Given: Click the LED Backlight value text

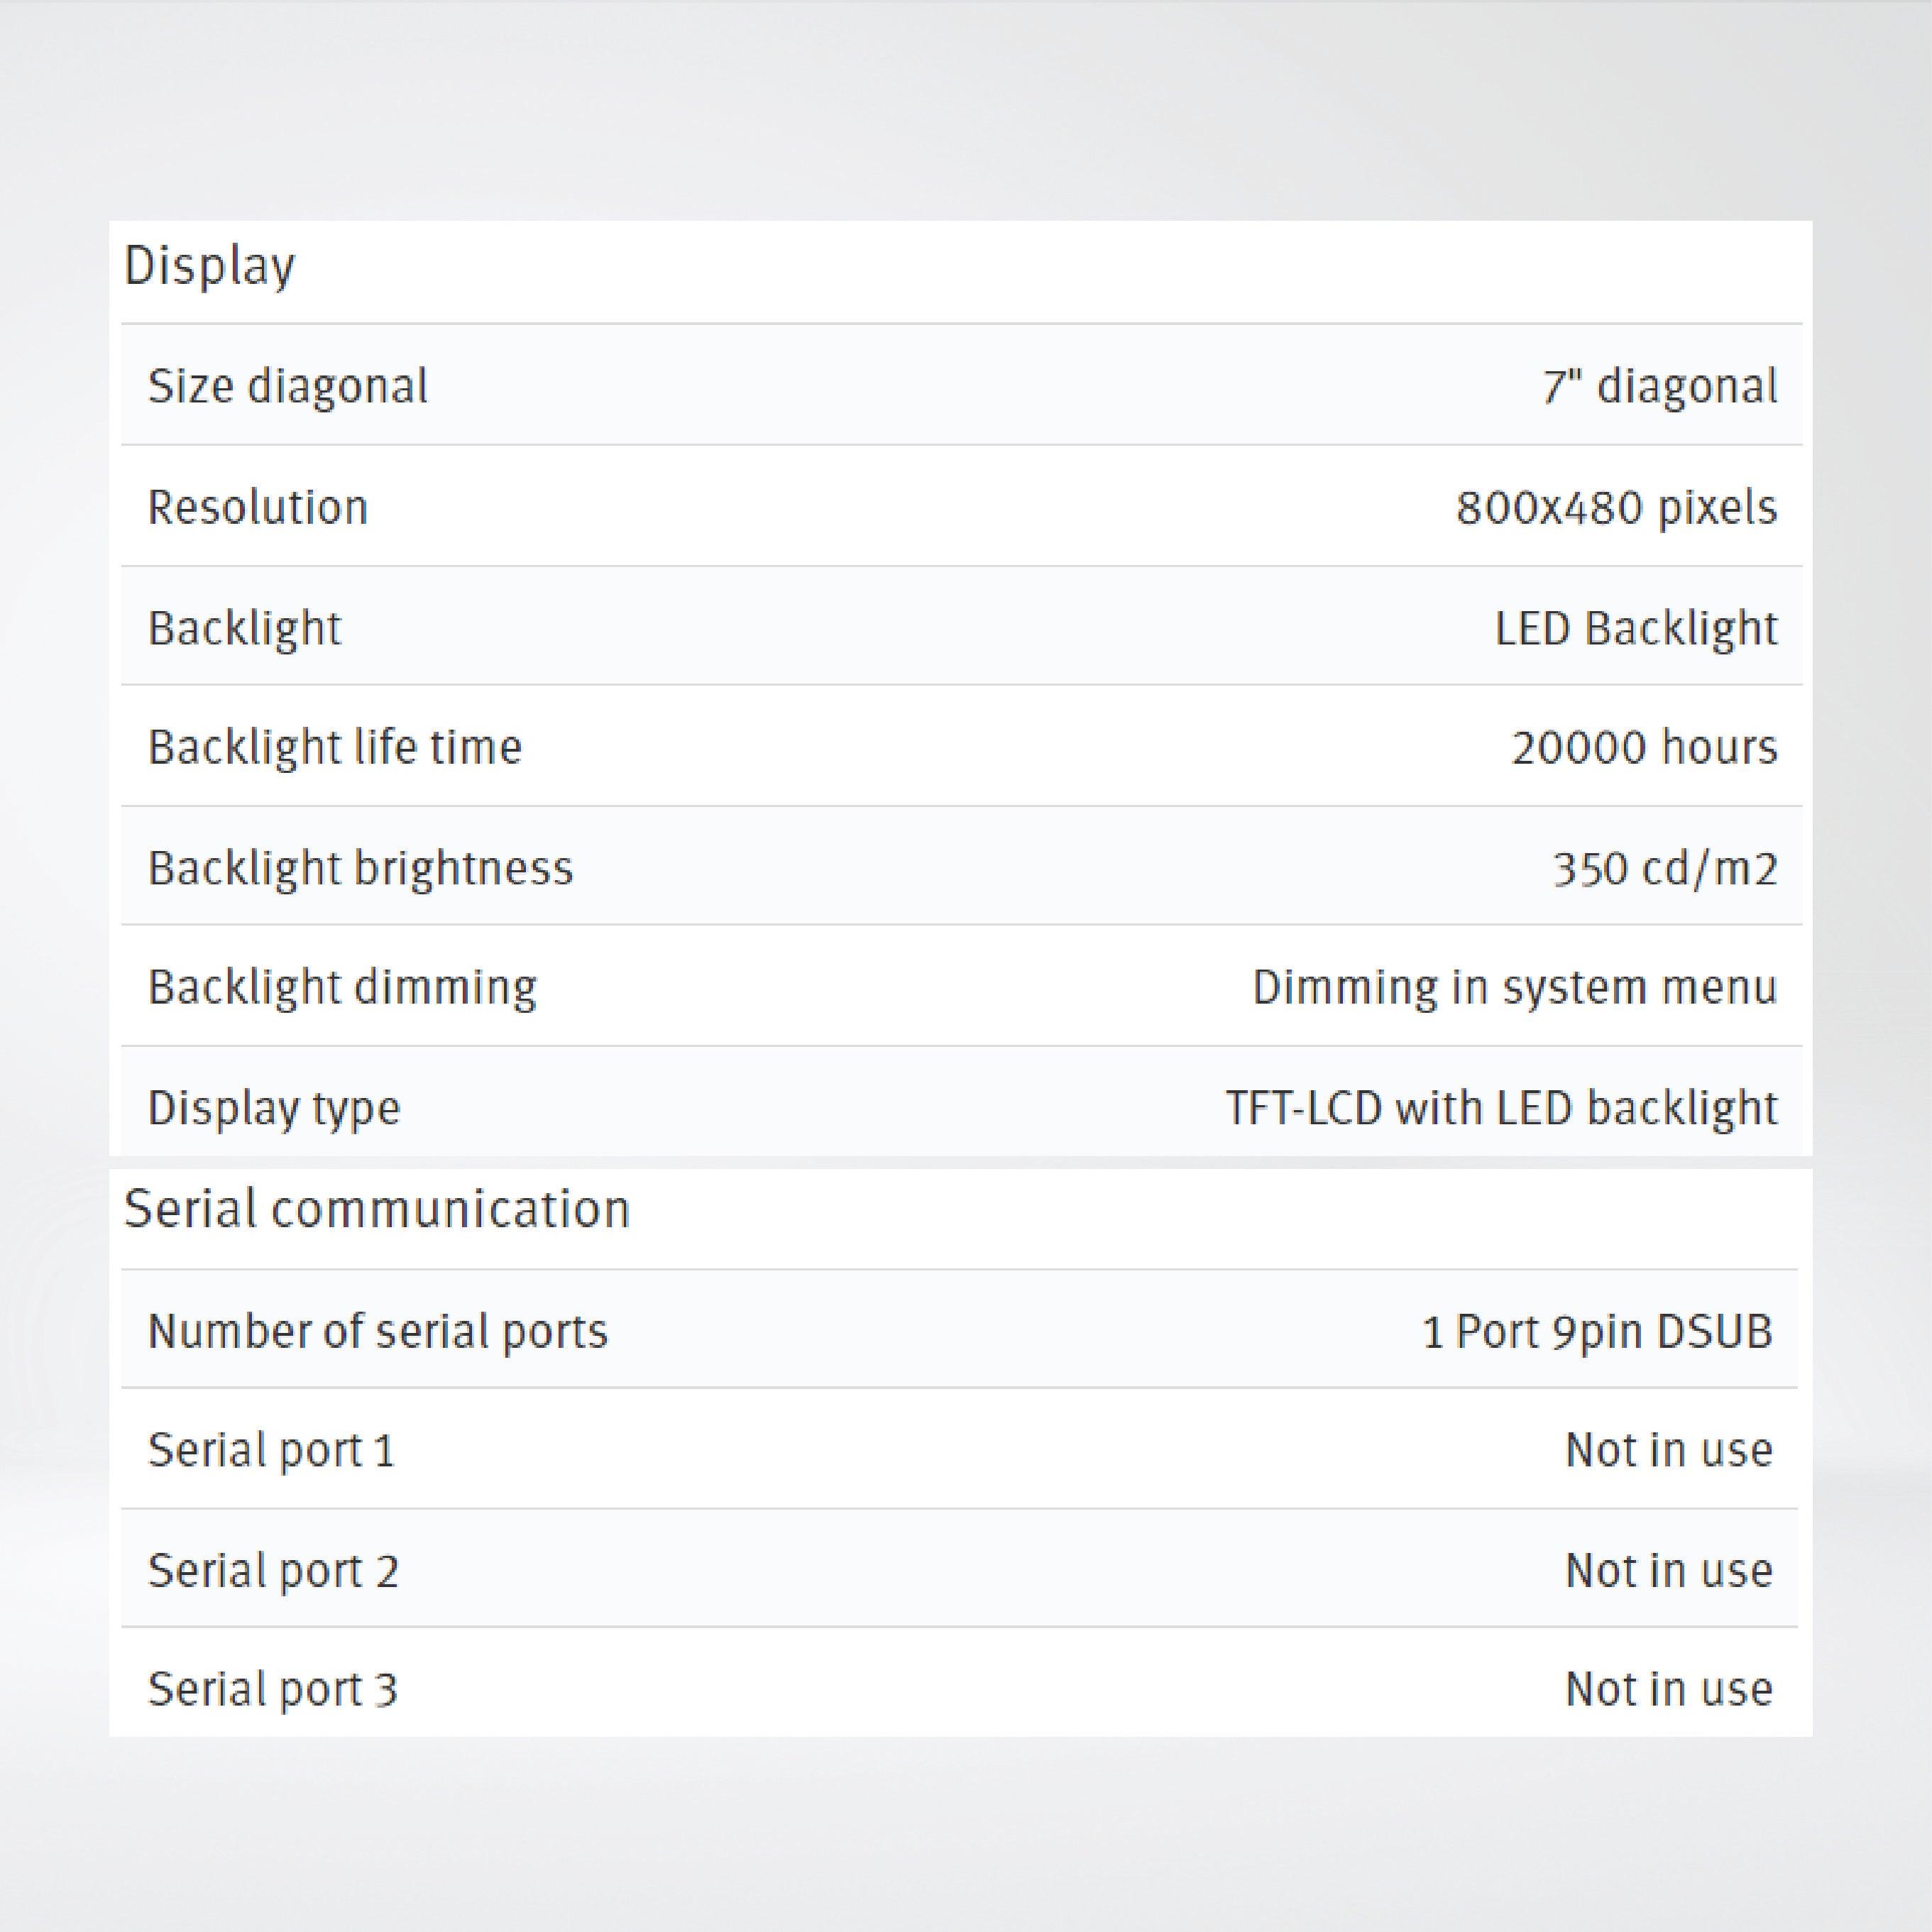Looking at the screenshot, I should (1636, 629).
